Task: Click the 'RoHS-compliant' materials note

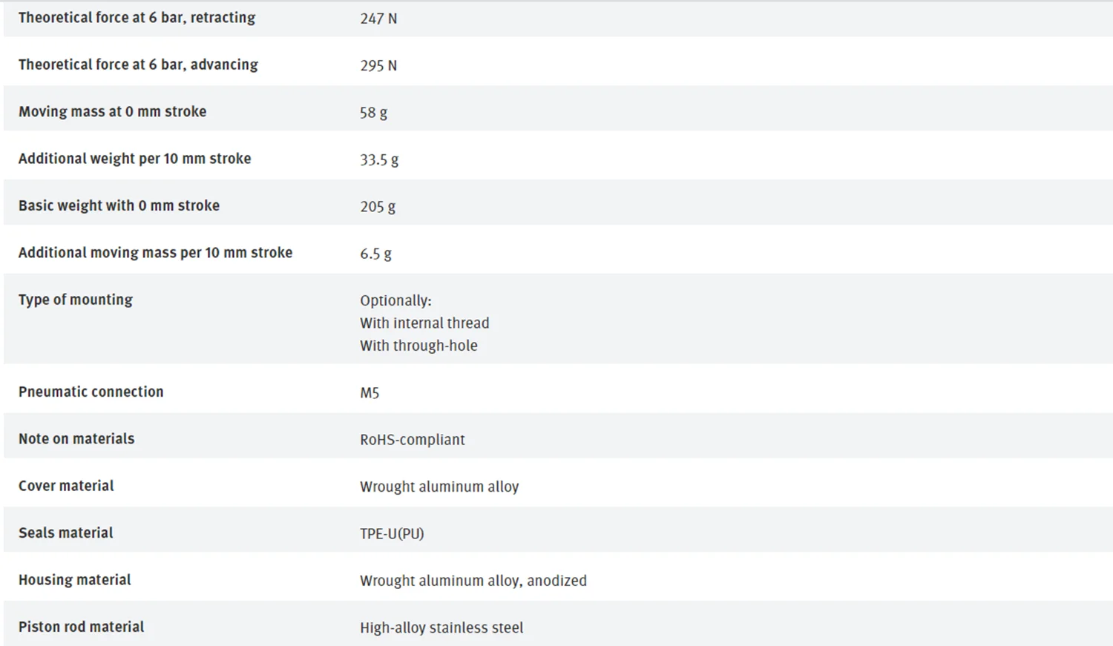Action: click(413, 440)
